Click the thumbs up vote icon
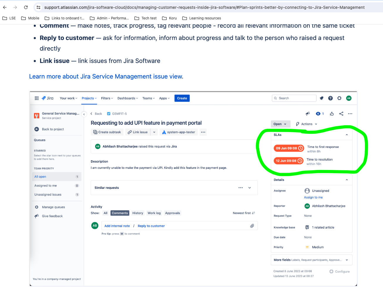383x305 pixels. coord(332,114)
